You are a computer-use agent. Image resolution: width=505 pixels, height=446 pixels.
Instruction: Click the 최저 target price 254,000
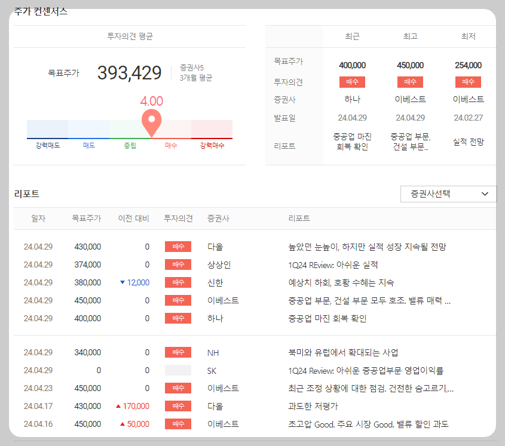pyautogui.click(x=469, y=65)
